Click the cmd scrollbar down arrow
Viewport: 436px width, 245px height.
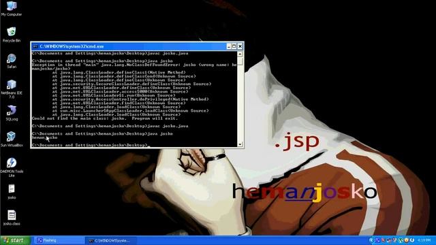click(x=240, y=144)
